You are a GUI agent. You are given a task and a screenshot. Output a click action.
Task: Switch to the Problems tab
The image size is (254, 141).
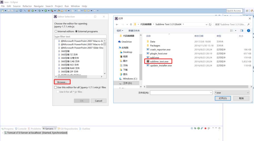click(x=34, y=129)
